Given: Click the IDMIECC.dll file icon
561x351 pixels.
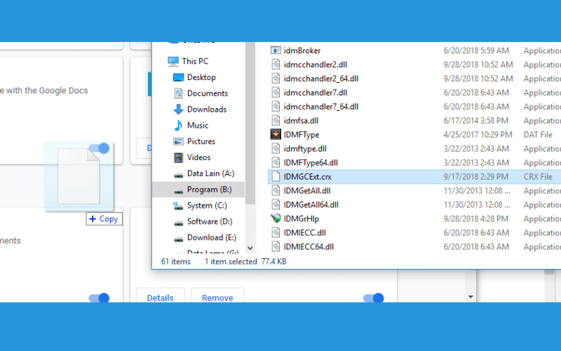Looking at the screenshot, I should (276, 232).
